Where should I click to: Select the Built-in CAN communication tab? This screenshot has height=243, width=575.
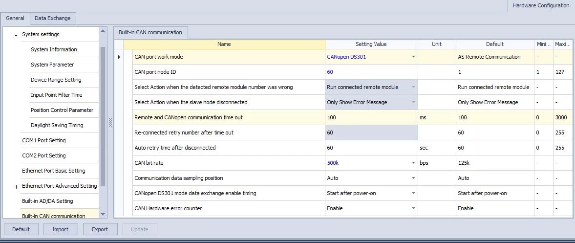pos(150,32)
